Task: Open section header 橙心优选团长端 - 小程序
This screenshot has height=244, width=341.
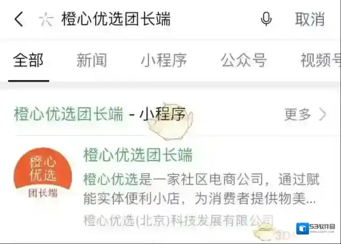Action: (x=99, y=114)
